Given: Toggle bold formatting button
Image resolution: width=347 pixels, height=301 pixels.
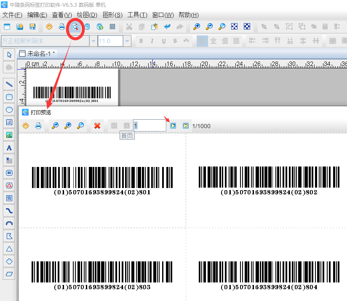Looking at the screenshot, I should tap(141, 41).
